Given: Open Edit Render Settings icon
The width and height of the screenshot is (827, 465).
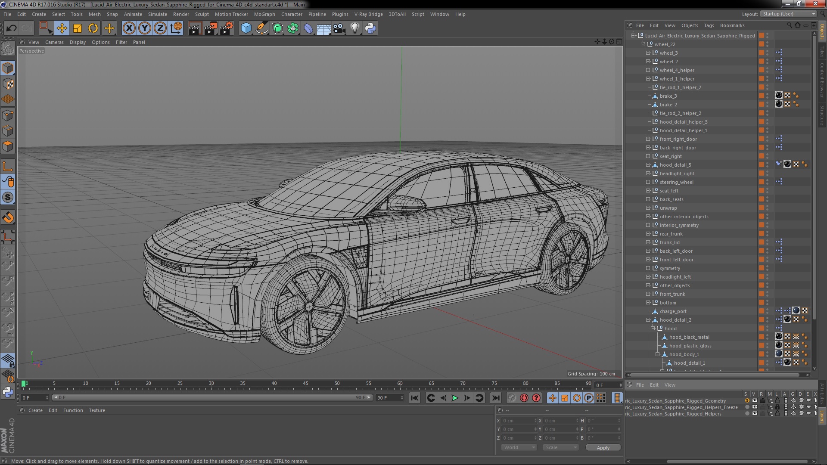Looking at the screenshot, I should [x=227, y=28].
